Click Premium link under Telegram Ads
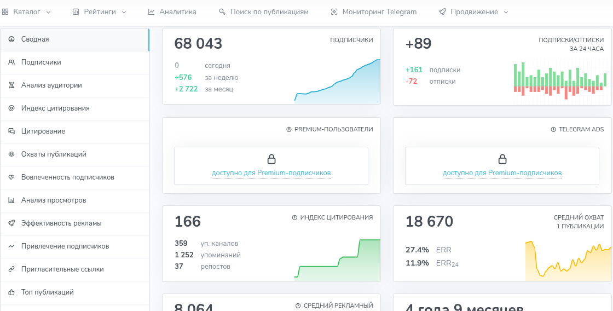Screen dimensions: 613x311 click(502, 173)
